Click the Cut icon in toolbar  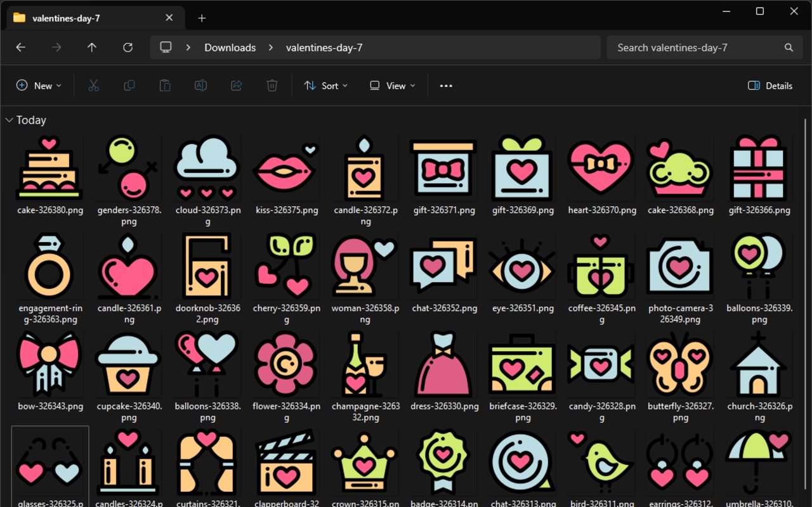(93, 85)
